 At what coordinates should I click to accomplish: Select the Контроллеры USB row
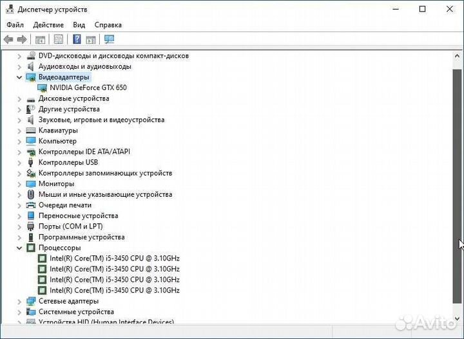68,162
